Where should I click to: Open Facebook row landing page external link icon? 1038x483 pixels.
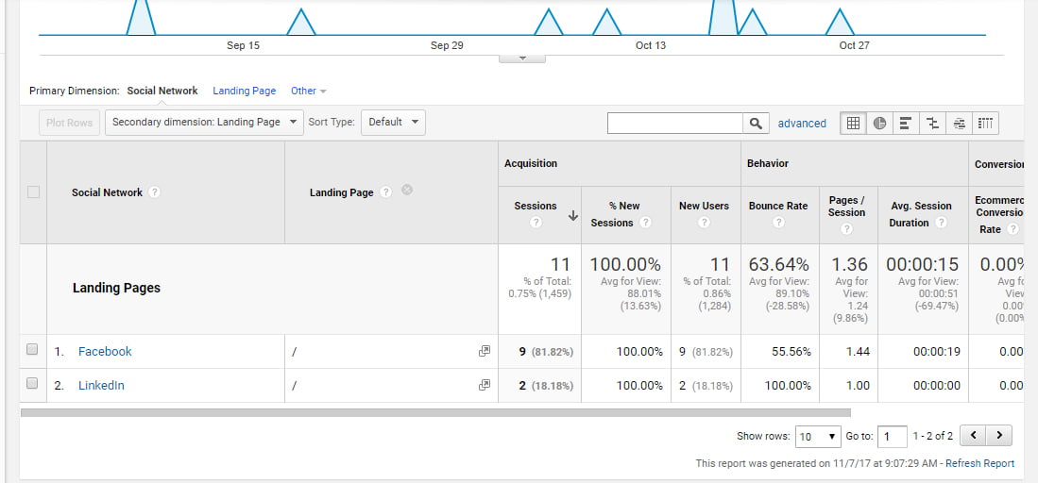[485, 351]
